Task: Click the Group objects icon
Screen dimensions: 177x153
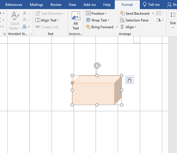Action: click(x=158, y=13)
